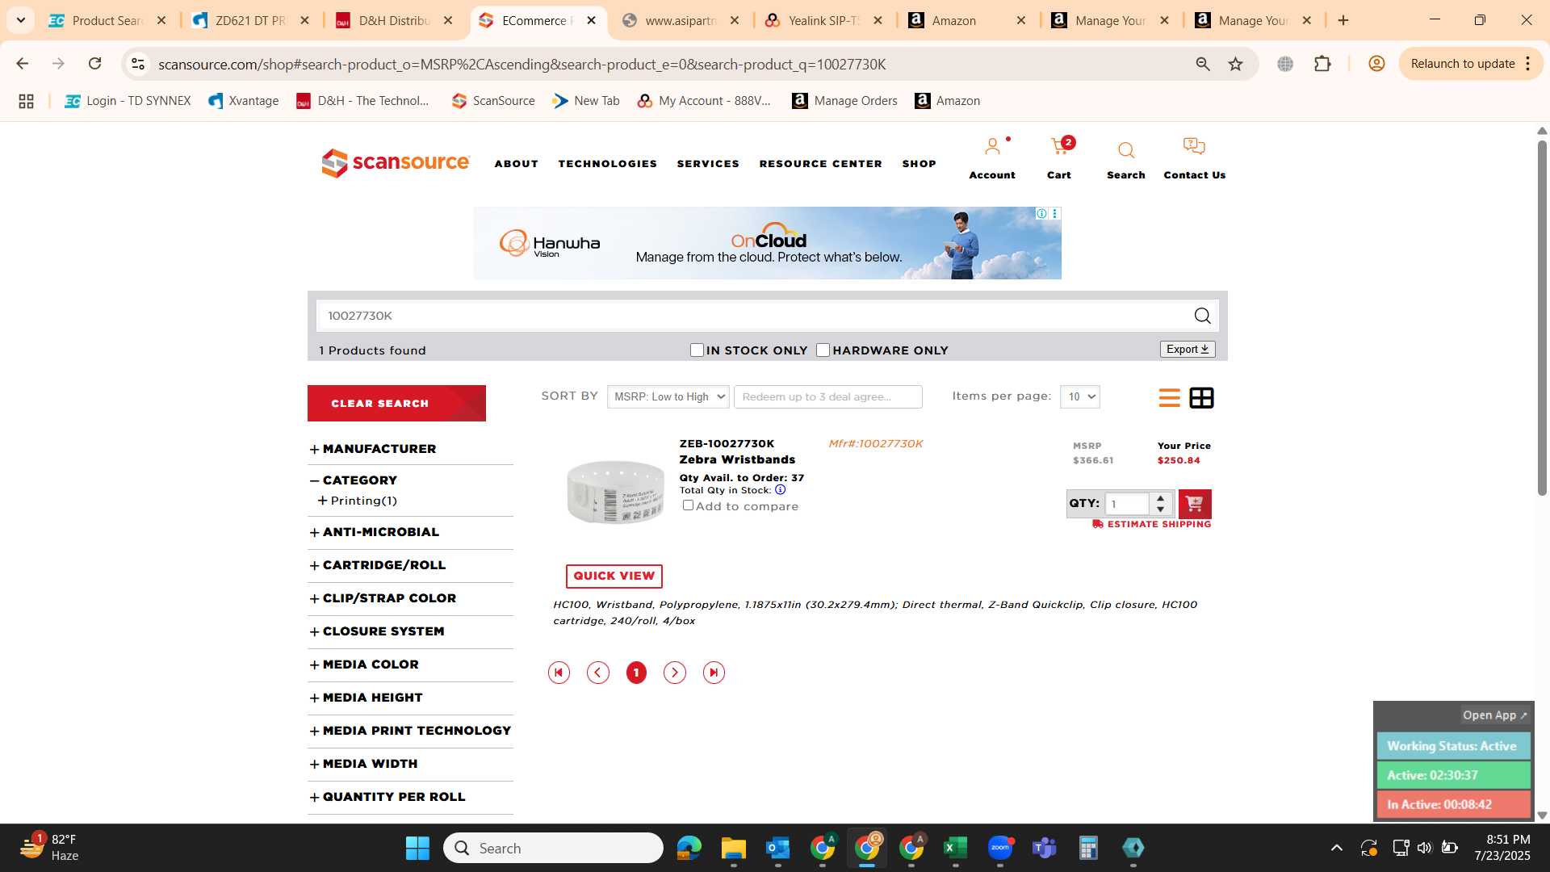Go to last results page
The width and height of the screenshot is (1550, 872).
(x=714, y=673)
